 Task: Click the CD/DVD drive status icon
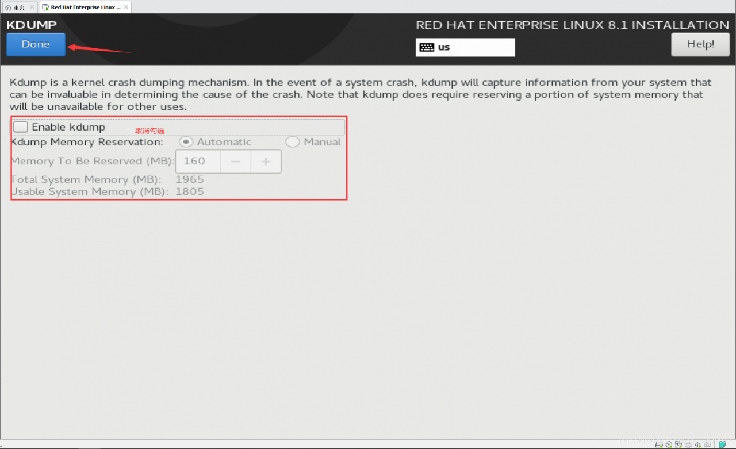[x=669, y=444]
